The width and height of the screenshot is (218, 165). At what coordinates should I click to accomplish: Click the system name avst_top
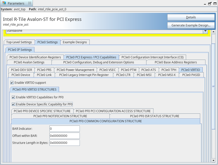[20, 9]
